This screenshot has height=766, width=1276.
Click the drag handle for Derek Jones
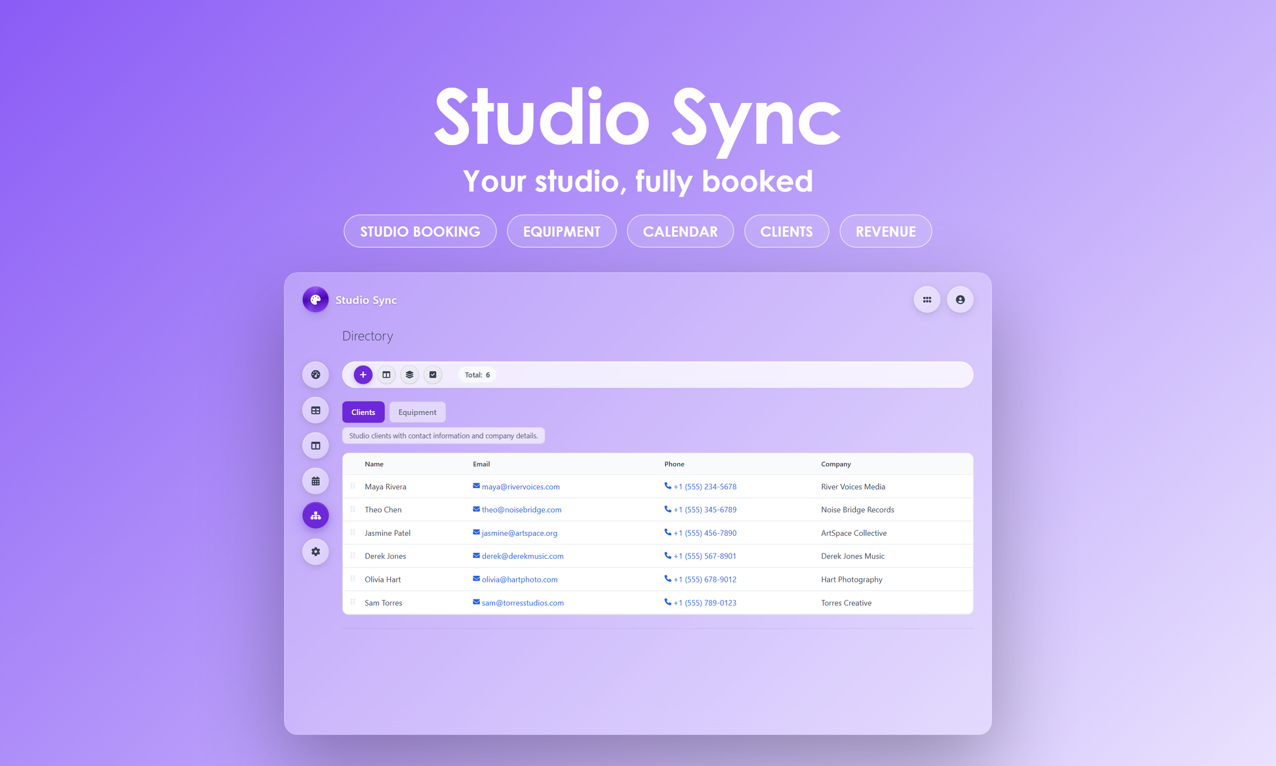(x=353, y=555)
